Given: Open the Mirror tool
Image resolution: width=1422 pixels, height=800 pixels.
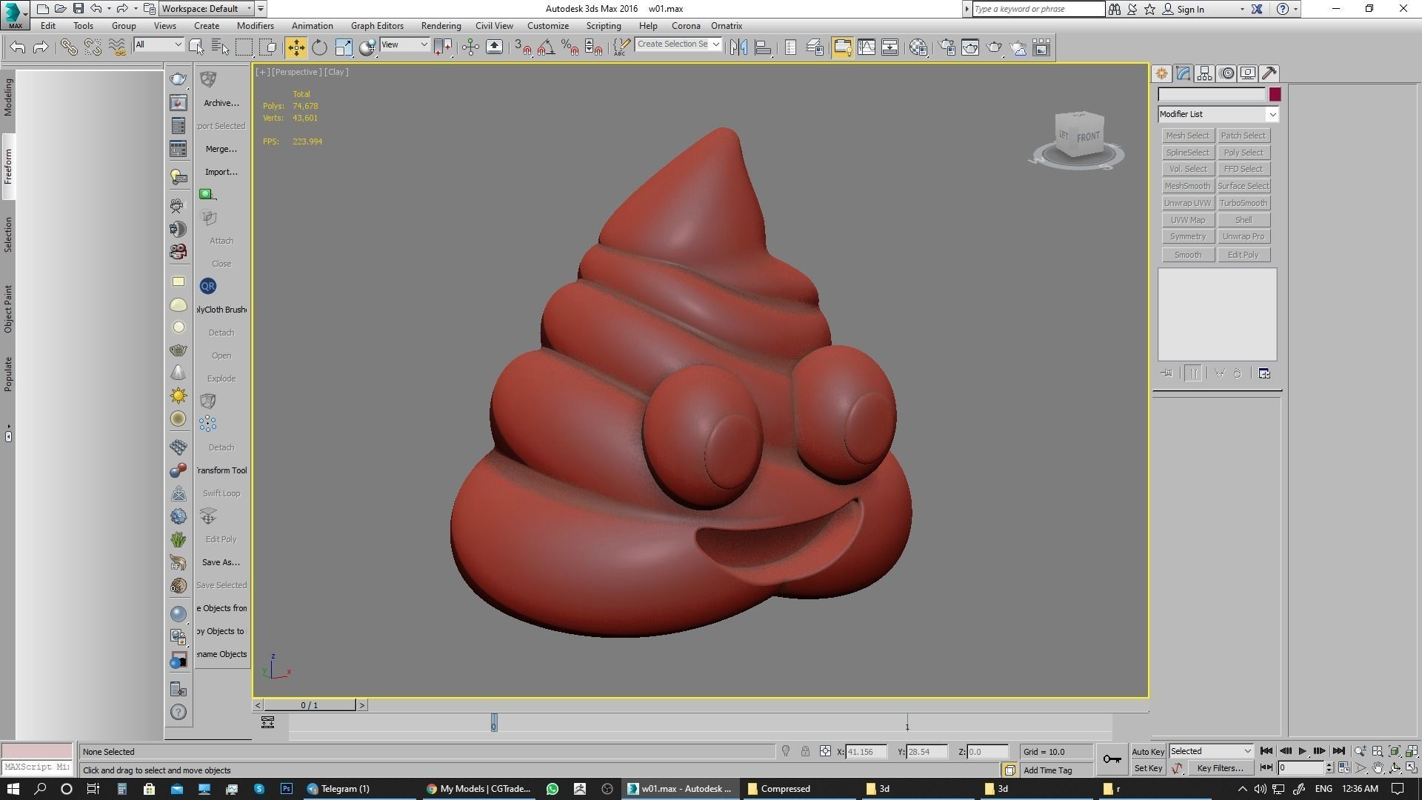Looking at the screenshot, I should pos(738,47).
